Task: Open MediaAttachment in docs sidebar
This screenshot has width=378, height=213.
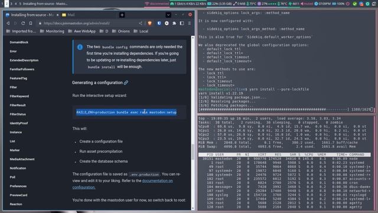Action: coord(22,159)
